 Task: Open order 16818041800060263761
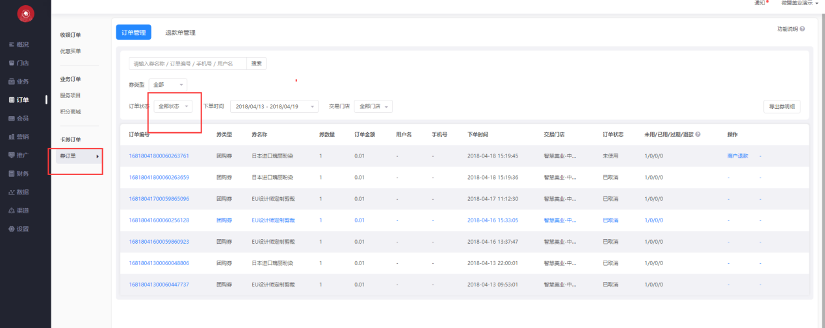tap(159, 156)
